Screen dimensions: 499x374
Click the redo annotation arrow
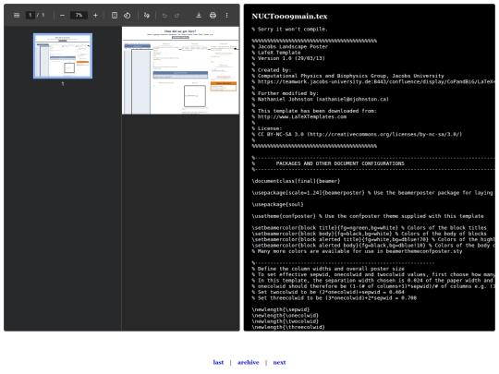click(176, 15)
